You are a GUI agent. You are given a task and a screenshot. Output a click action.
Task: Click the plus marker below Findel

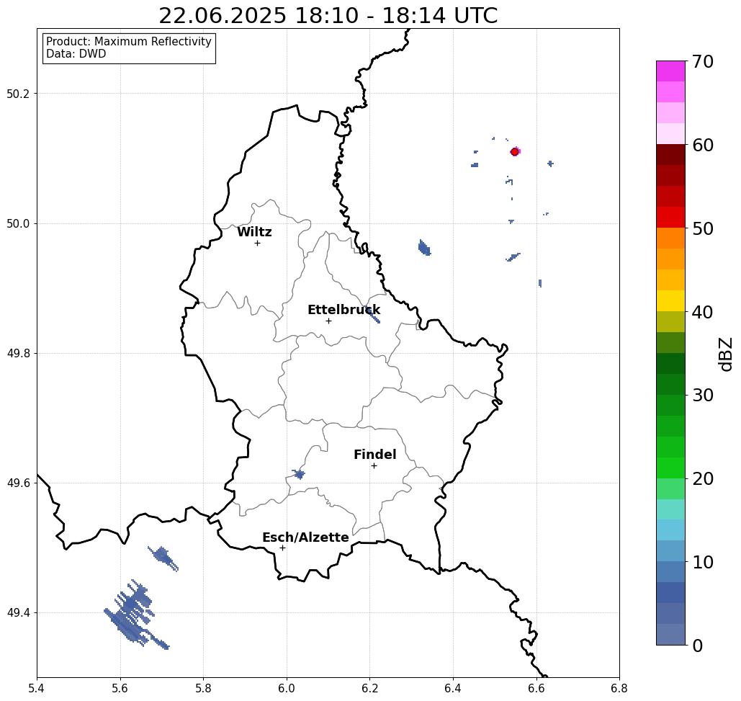[374, 466]
